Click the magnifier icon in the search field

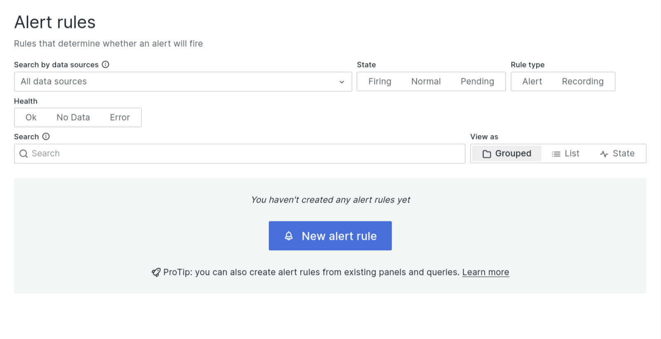coord(23,153)
